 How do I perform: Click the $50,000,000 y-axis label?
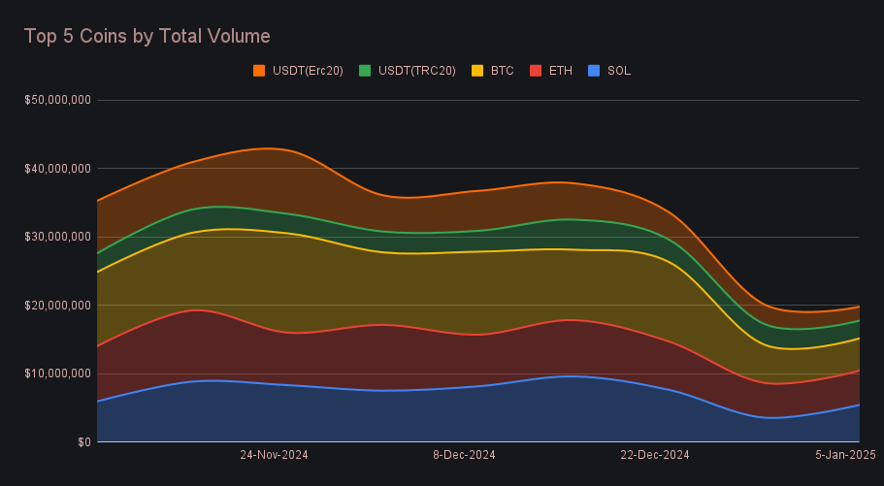coord(57,100)
